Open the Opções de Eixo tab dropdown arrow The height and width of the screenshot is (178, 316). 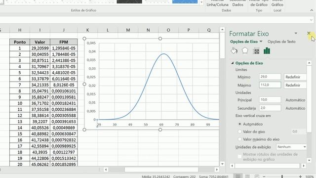[261, 42]
